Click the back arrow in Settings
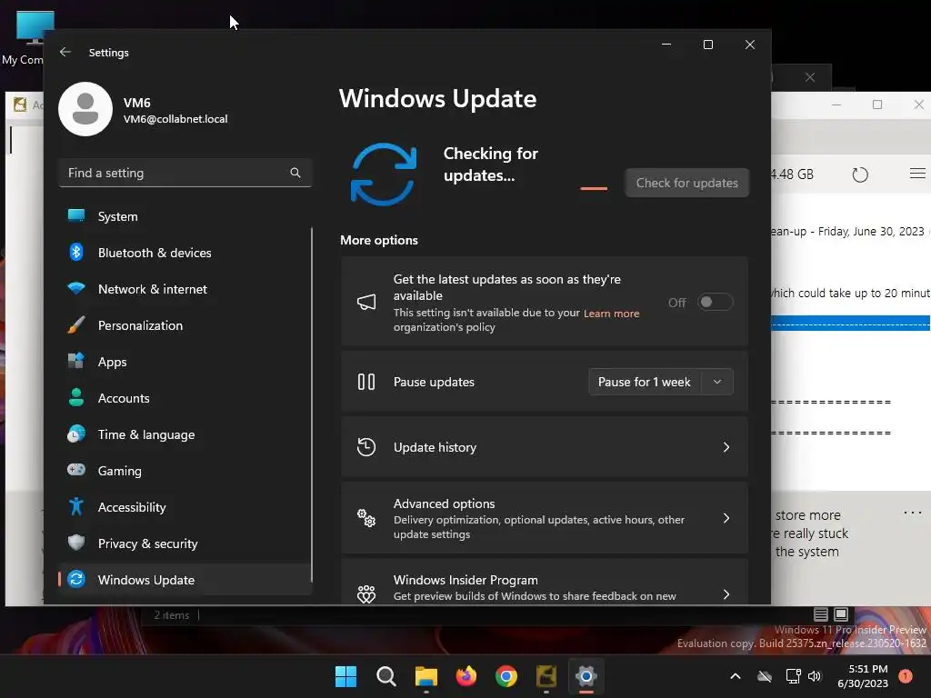The height and width of the screenshot is (698, 931). [65, 52]
